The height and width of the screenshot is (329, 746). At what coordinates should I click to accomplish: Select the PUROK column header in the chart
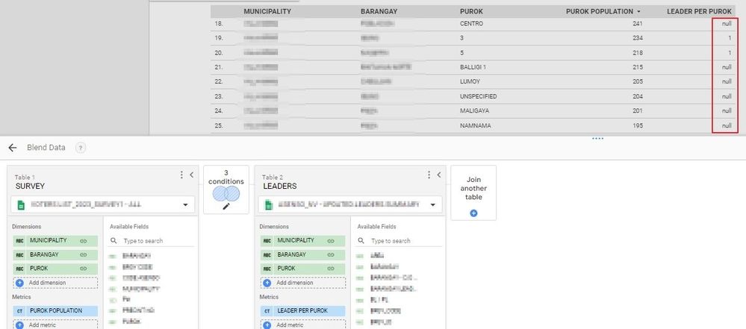471,11
